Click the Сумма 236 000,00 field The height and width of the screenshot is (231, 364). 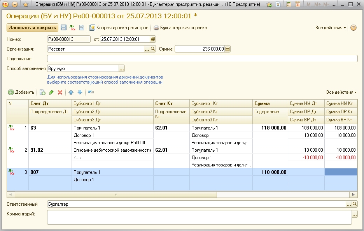tap(199, 49)
